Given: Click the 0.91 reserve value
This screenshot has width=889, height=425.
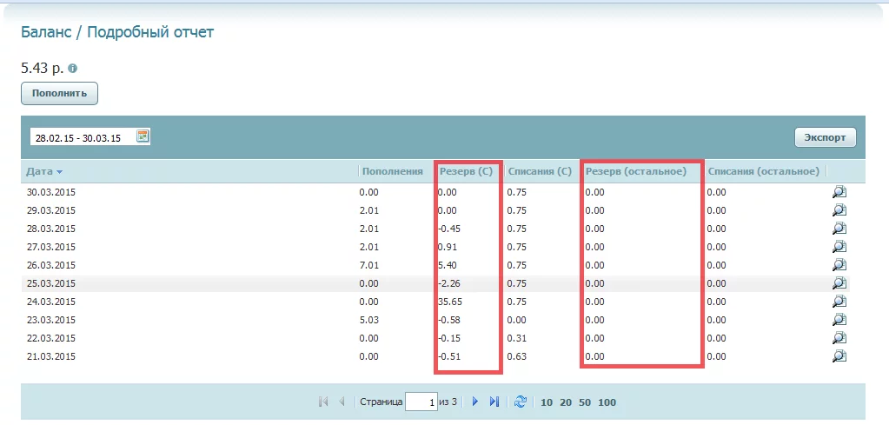Looking at the screenshot, I should pyautogui.click(x=448, y=247).
